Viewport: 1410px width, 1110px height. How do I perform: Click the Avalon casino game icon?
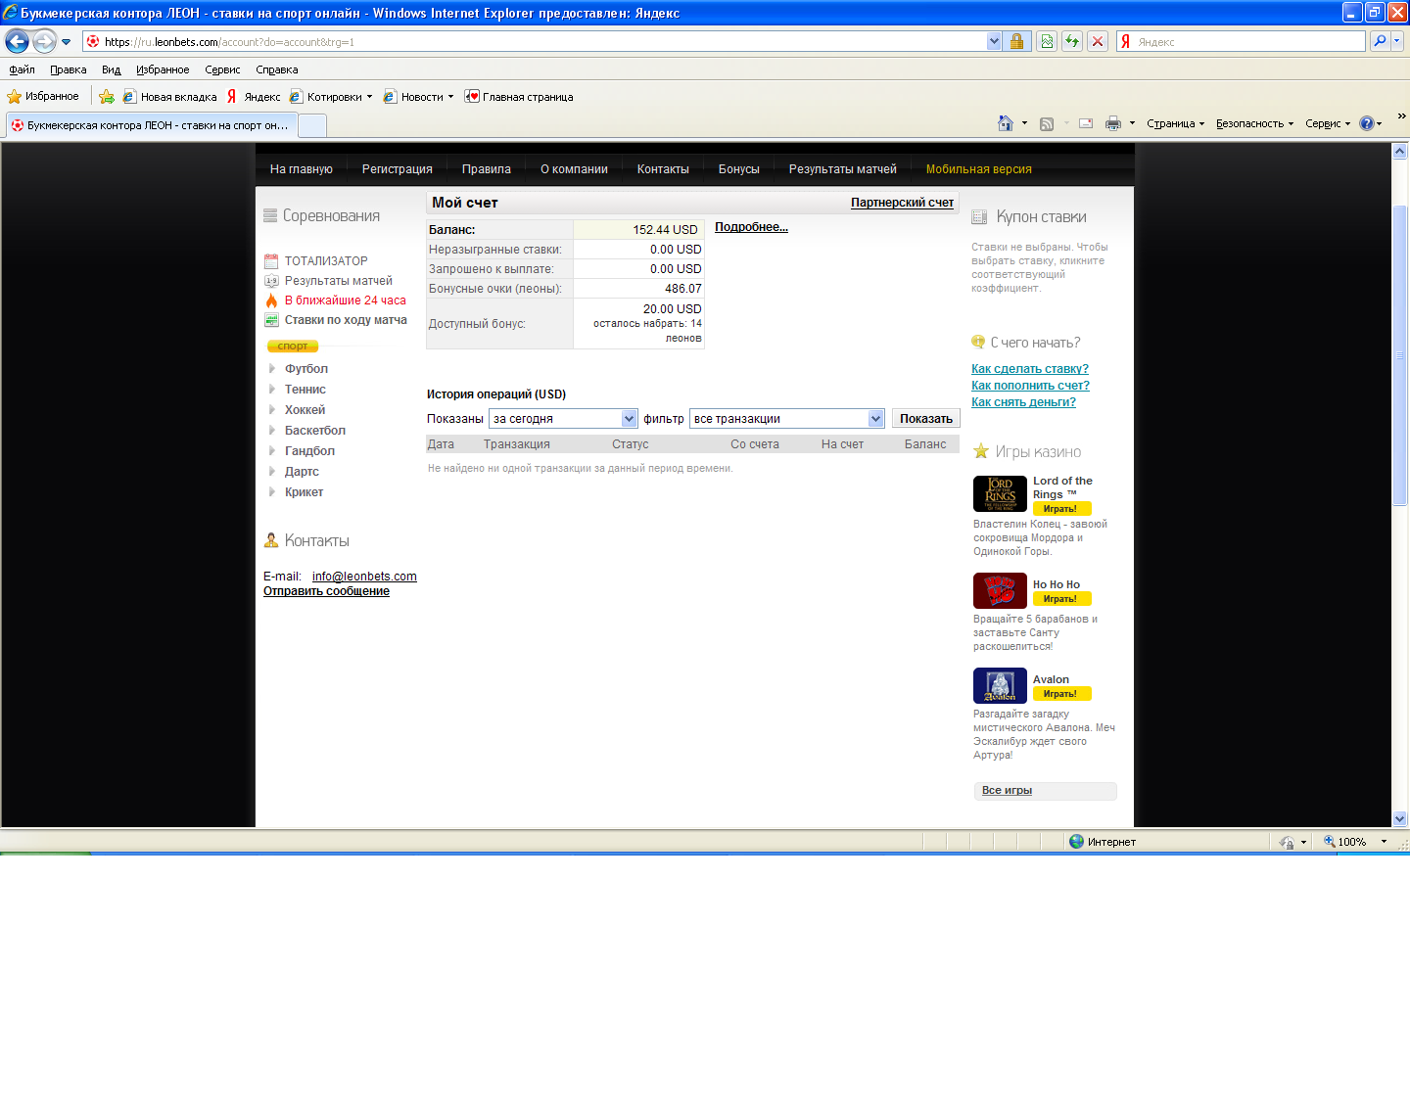[x=1000, y=685]
